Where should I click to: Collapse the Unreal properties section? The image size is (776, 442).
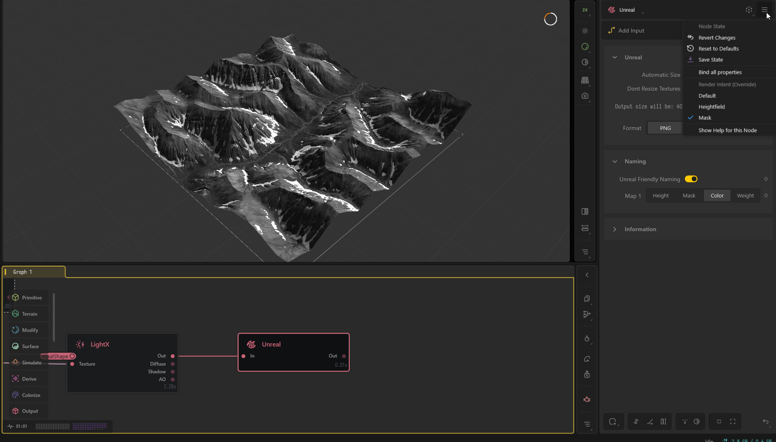pyautogui.click(x=615, y=57)
